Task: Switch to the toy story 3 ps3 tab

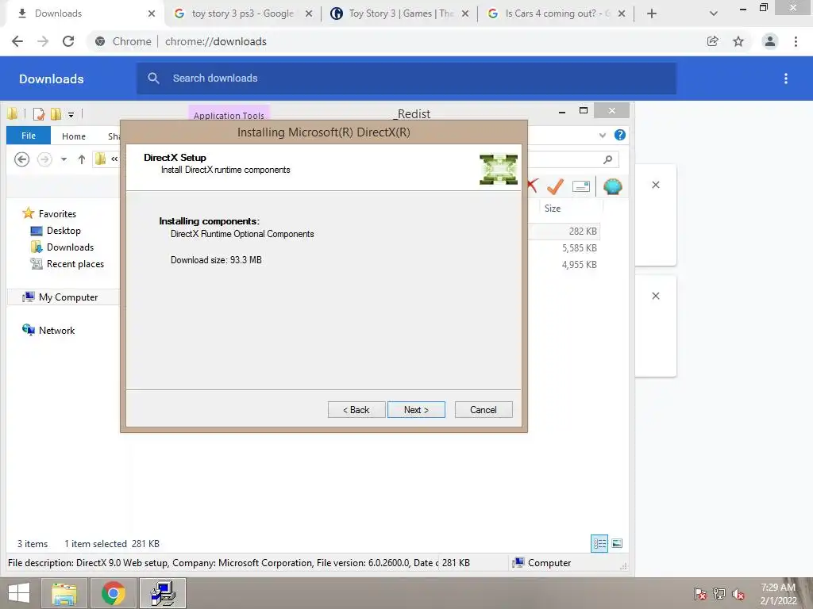Action: pos(243,13)
